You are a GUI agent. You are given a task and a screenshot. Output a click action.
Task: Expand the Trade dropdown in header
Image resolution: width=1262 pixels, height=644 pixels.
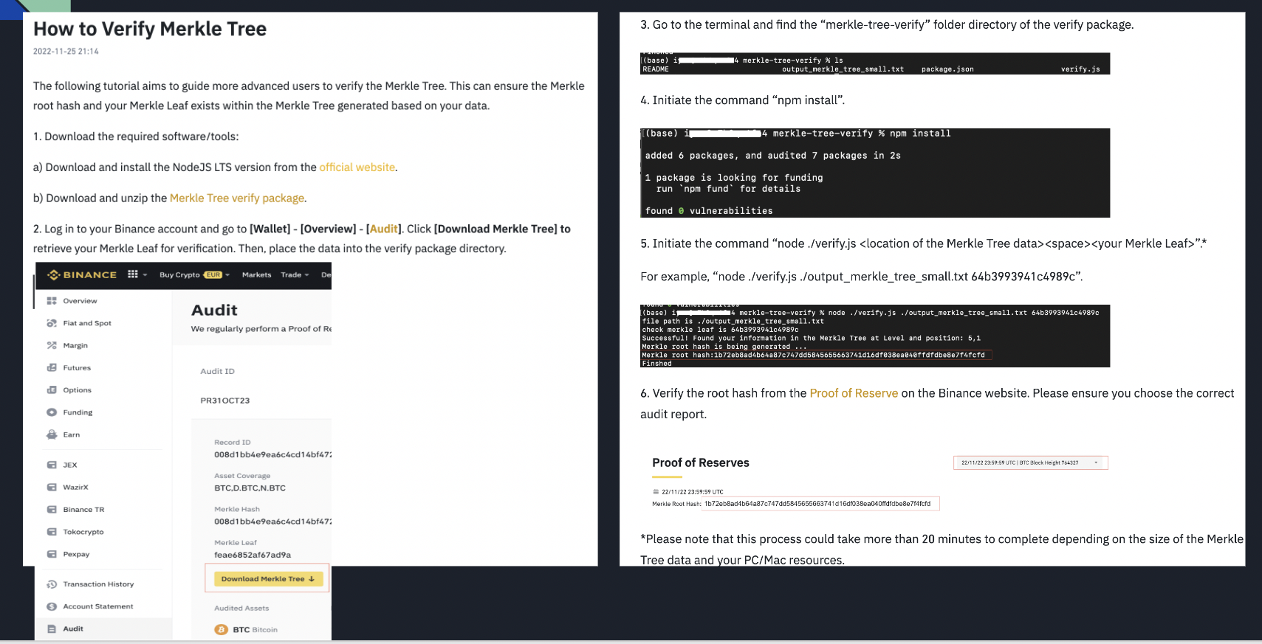(x=295, y=274)
